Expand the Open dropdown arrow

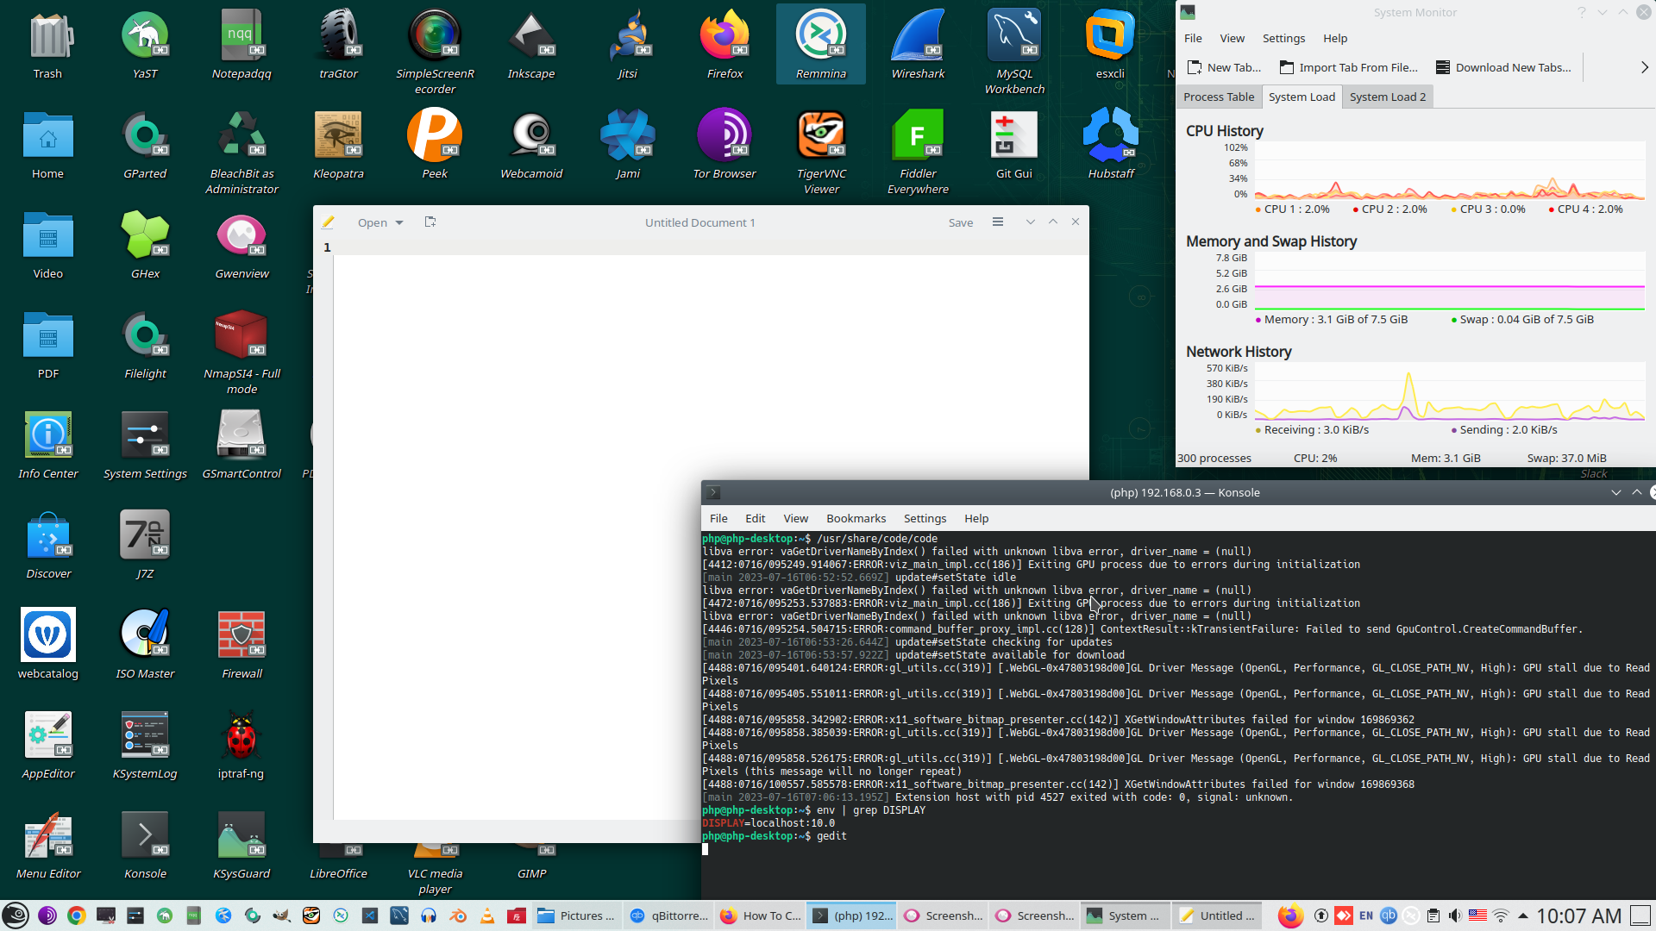click(x=399, y=223)
